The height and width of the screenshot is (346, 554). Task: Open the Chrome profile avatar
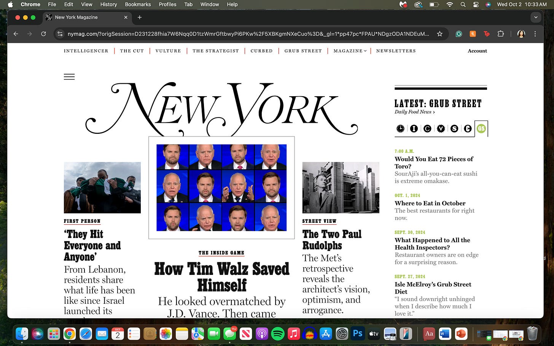tap(521, 34)
